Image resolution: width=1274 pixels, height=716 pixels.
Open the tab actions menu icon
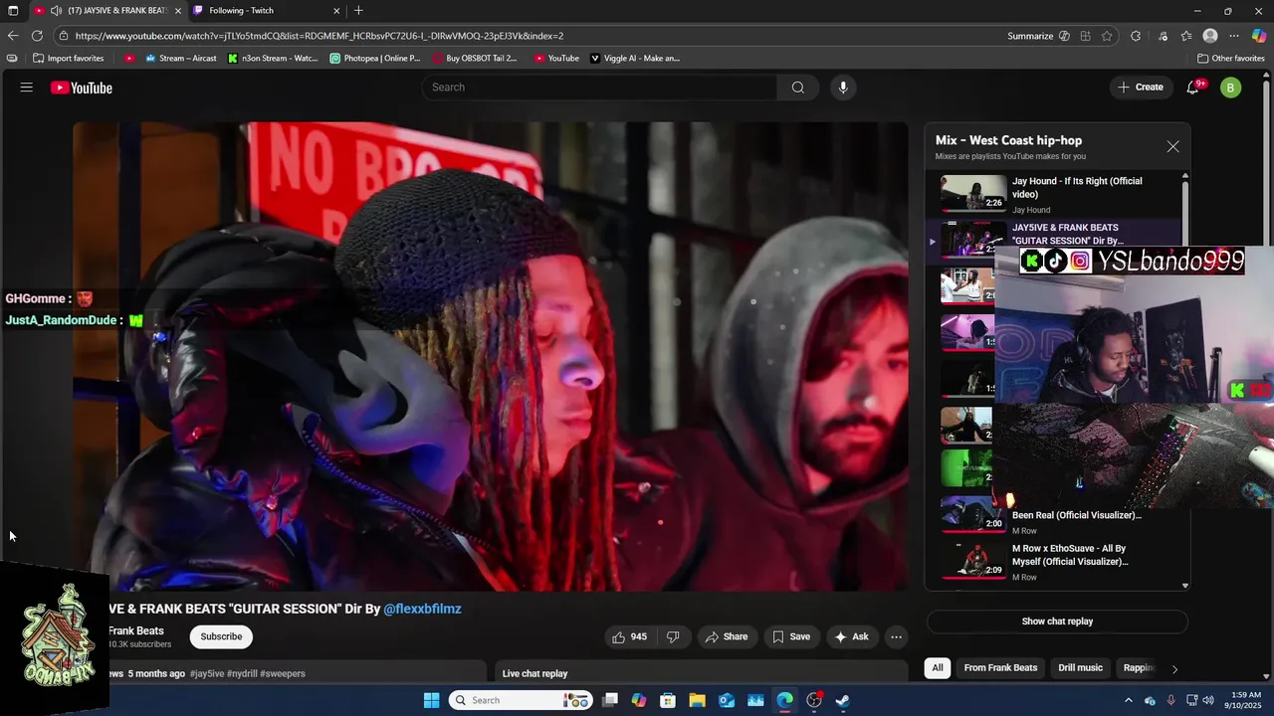pyautogui.click(x=13, y=11)
